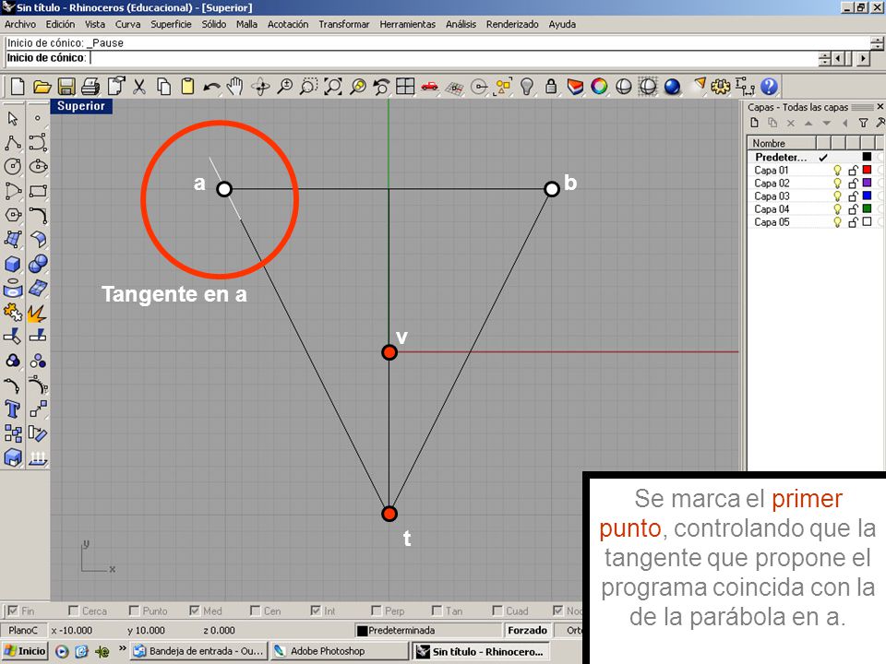Enable the Punto object snap checkbox
This screenshot has height=664, width=886.
[x=133, y=611]
